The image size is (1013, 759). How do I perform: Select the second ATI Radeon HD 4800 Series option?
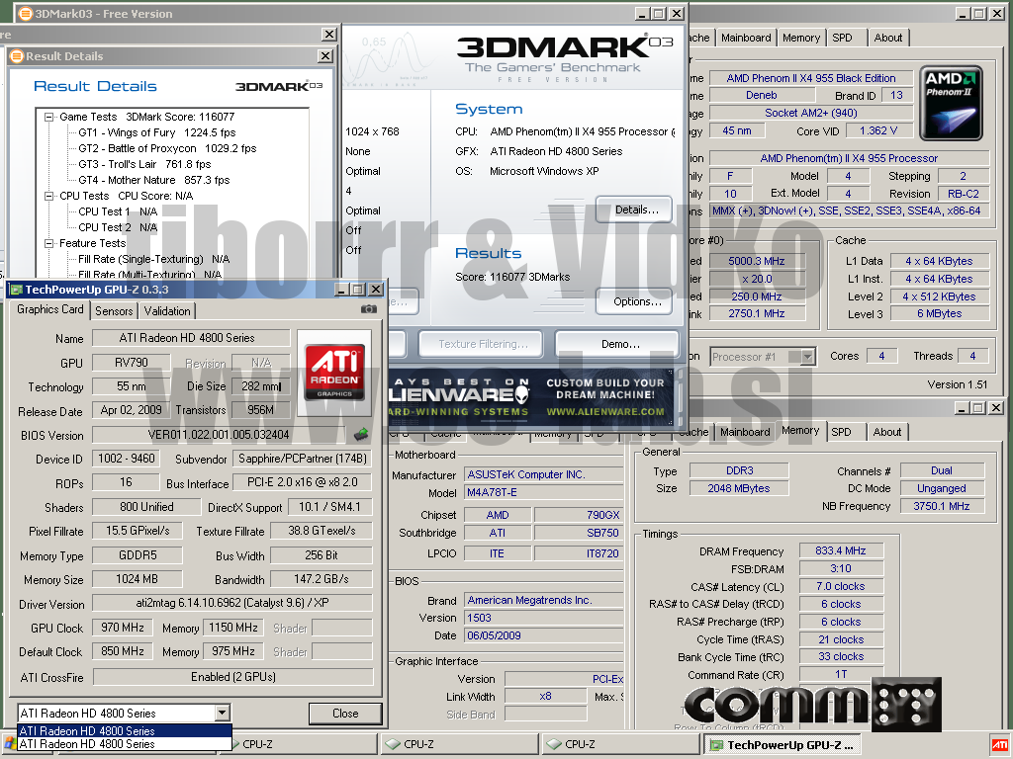click(x=124, y=743)
